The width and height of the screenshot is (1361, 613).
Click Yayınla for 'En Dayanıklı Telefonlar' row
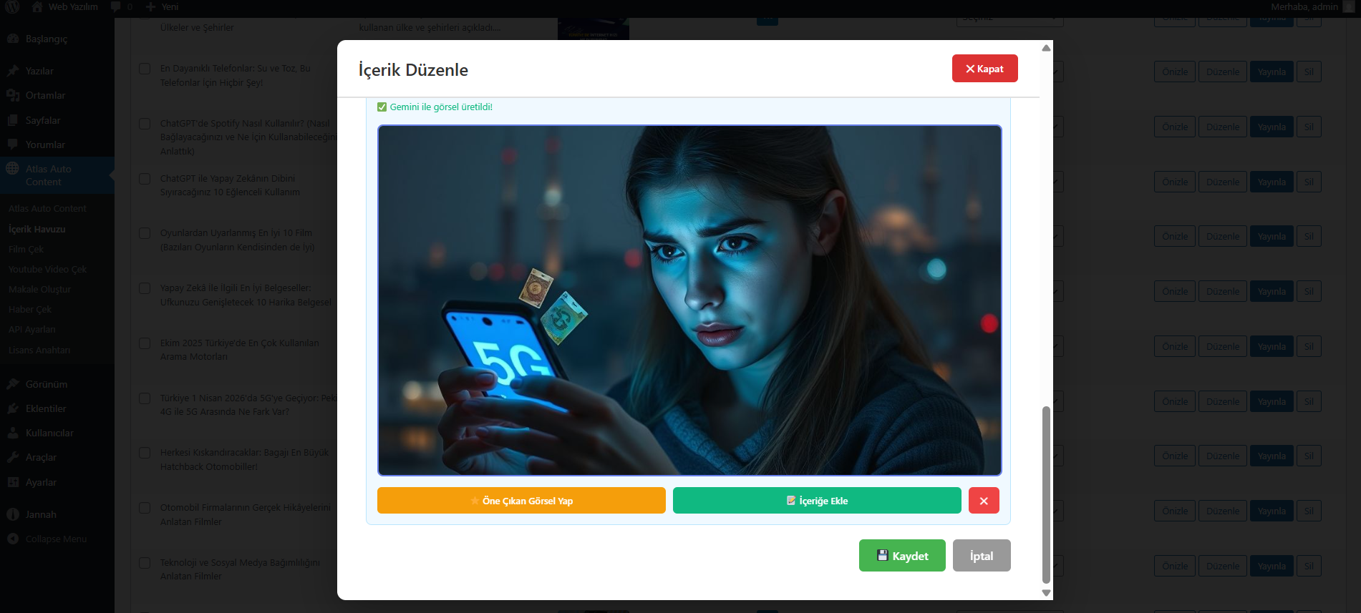1272,72
